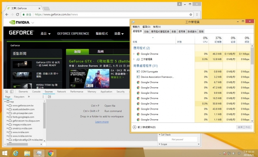
Task: Switch to the 指南 tab on the page
Action: pos(101,52)
